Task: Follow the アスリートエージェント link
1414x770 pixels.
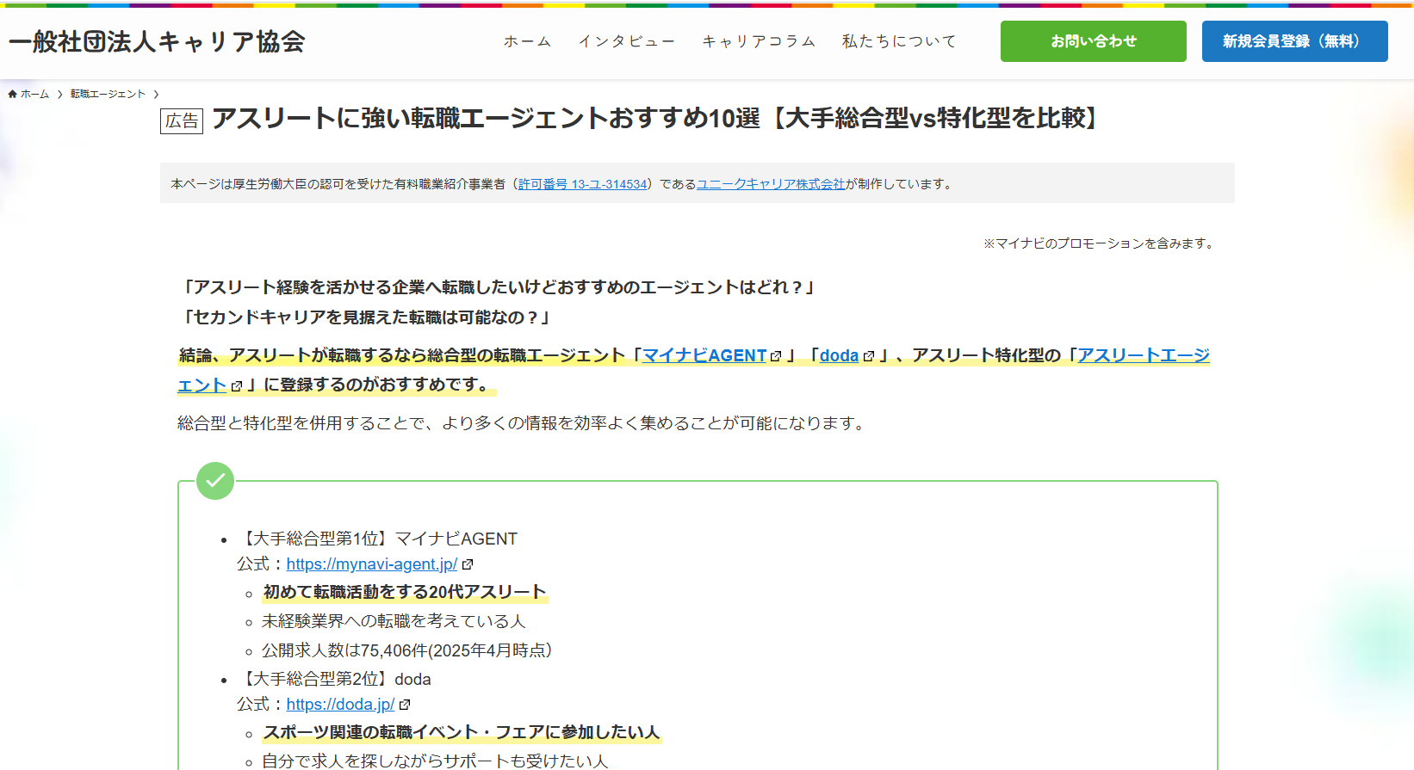Action: pyautogui.click(x=1144, y=355)
